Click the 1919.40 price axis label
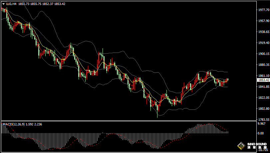This screenshot has height=153, width=270. click(x=263, y=43)
